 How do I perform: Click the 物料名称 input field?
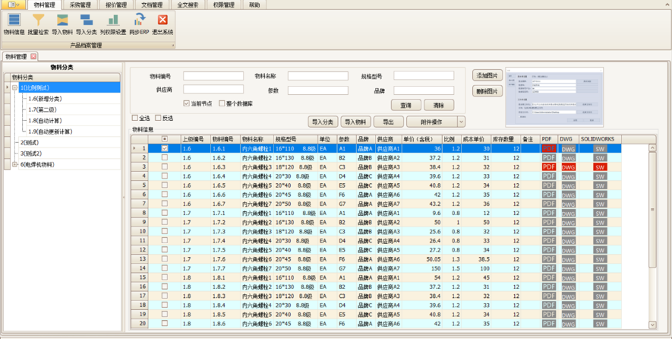317,76
